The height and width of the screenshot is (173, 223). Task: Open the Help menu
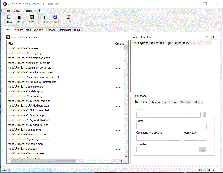(38, 11)
